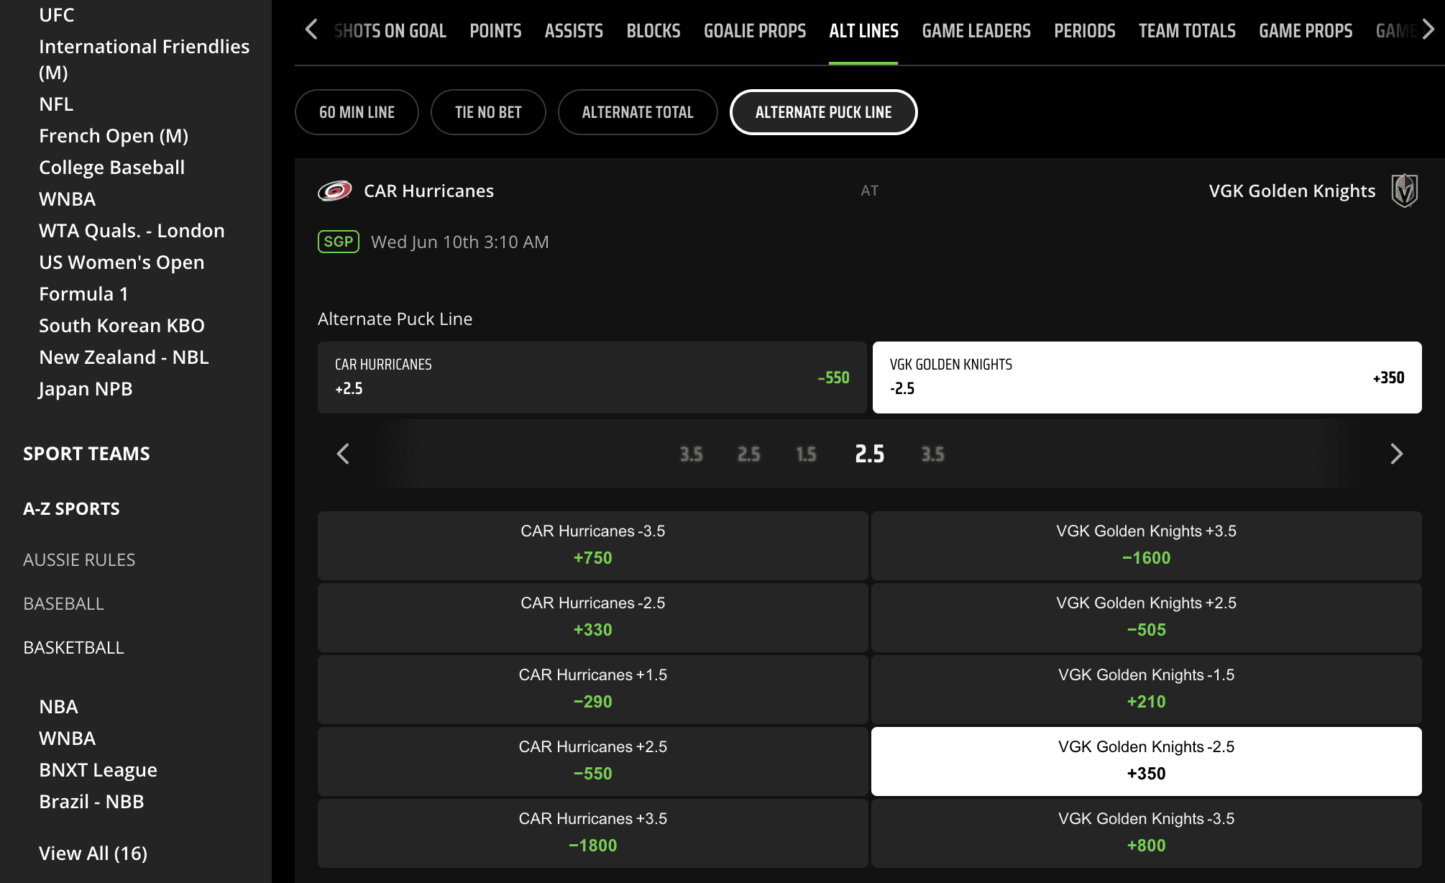Open Brazil - NBB under Basketball

(91, 802)
